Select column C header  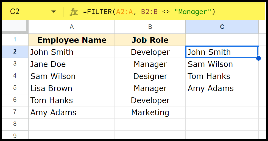(x=222, y=27)
